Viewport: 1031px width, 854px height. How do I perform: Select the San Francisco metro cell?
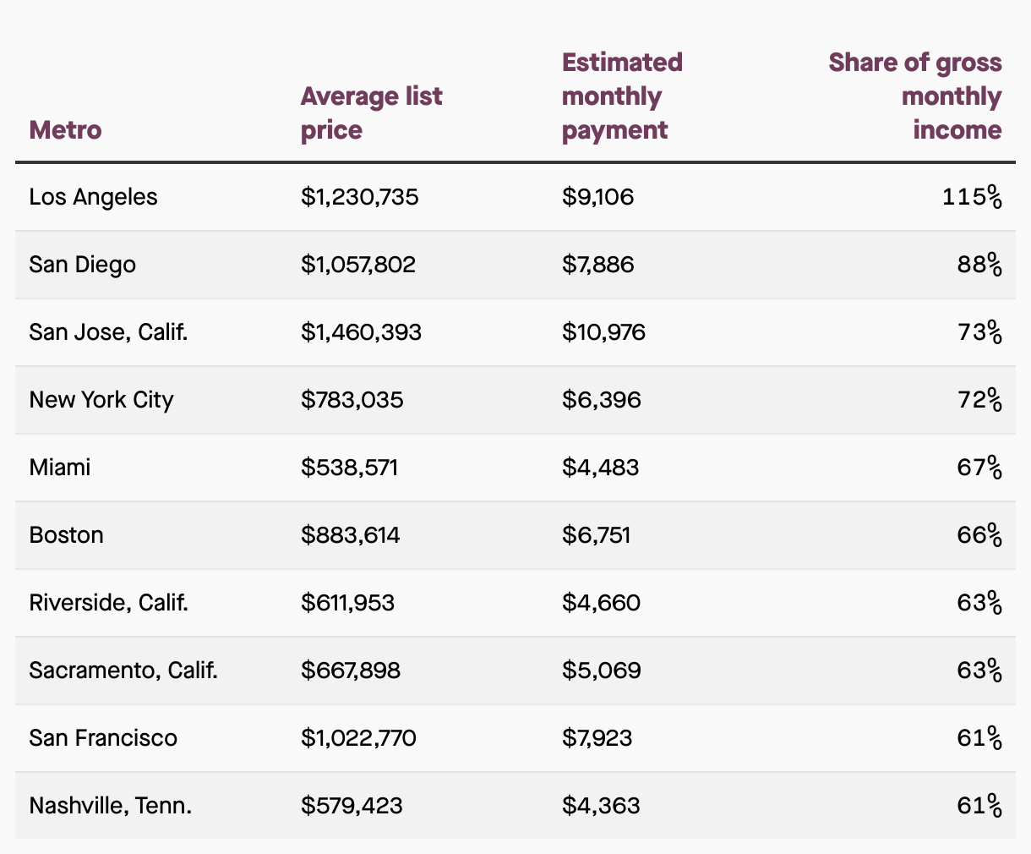[x=103, y=738]
